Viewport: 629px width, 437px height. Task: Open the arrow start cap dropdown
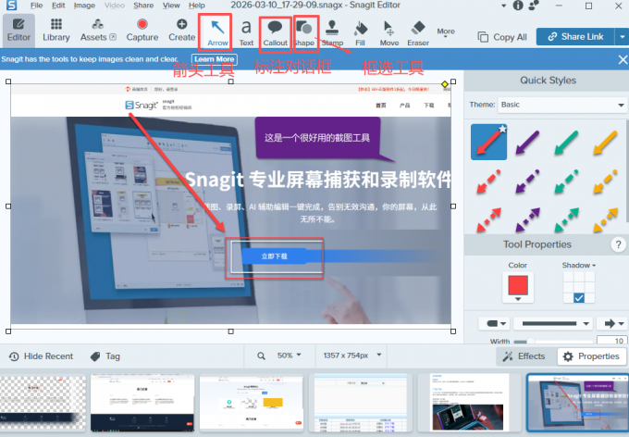(x=495, y=323)
